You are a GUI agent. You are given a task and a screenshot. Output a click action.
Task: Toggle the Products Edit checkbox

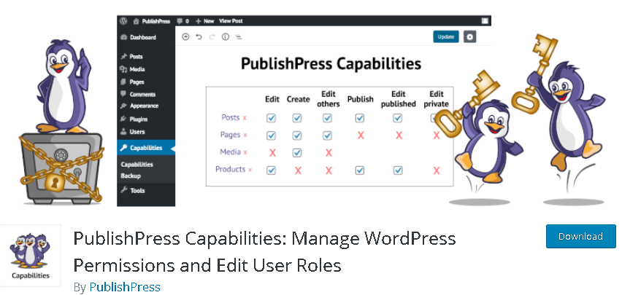[x=272, y=170]
